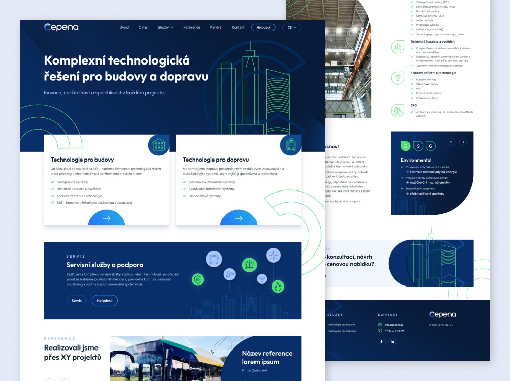Click the Wi-Fi icon beside Koncová zařízení a technologie
The height and width of the screenshot is (381, 510).
point(397,78)
